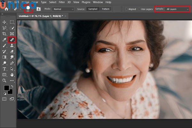Switch to the Hand tool
Image resolution: width=192 pixels, height=128 pixels.
[12, 75]
